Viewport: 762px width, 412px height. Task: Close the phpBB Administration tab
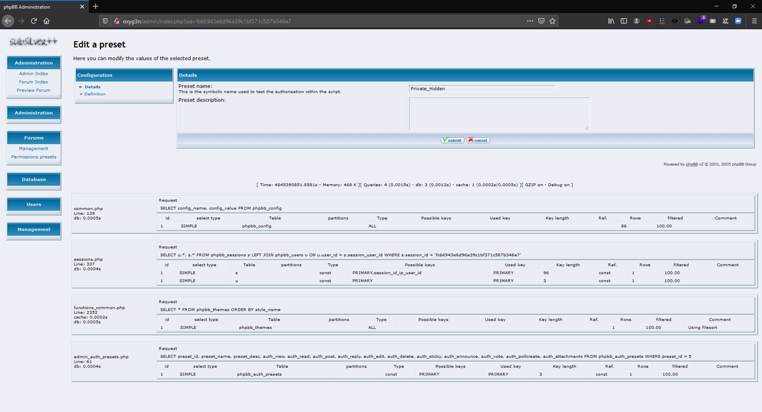82,7
